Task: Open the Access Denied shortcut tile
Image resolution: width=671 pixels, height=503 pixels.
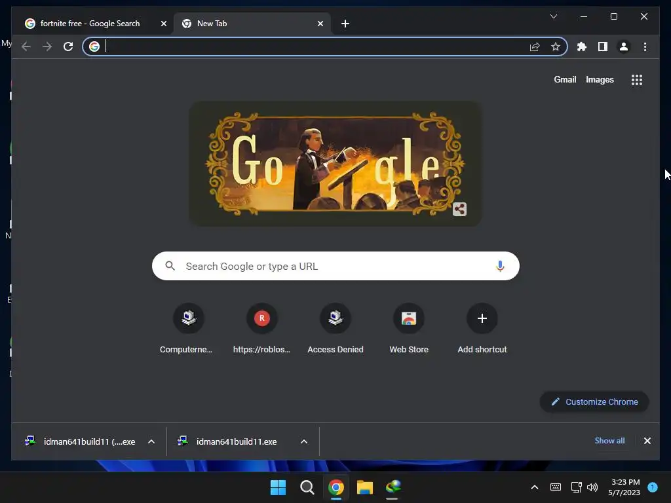Action: (335, 329)
